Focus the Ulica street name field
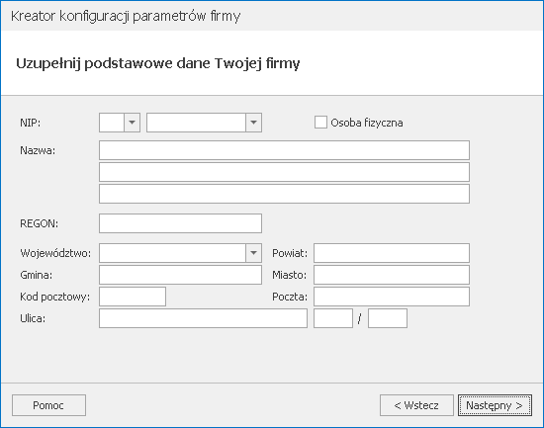Viewport: 544px width, 428px height. (x=203, y=318)
